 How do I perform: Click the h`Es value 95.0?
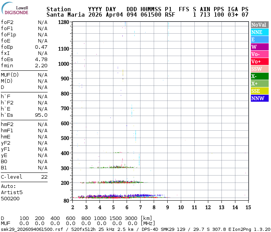41,115
